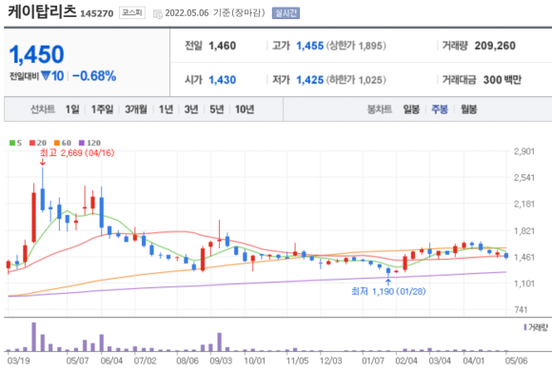Select the 5년 line chart period
Viewport: 552px width, 371px height.
click(216, 109)
